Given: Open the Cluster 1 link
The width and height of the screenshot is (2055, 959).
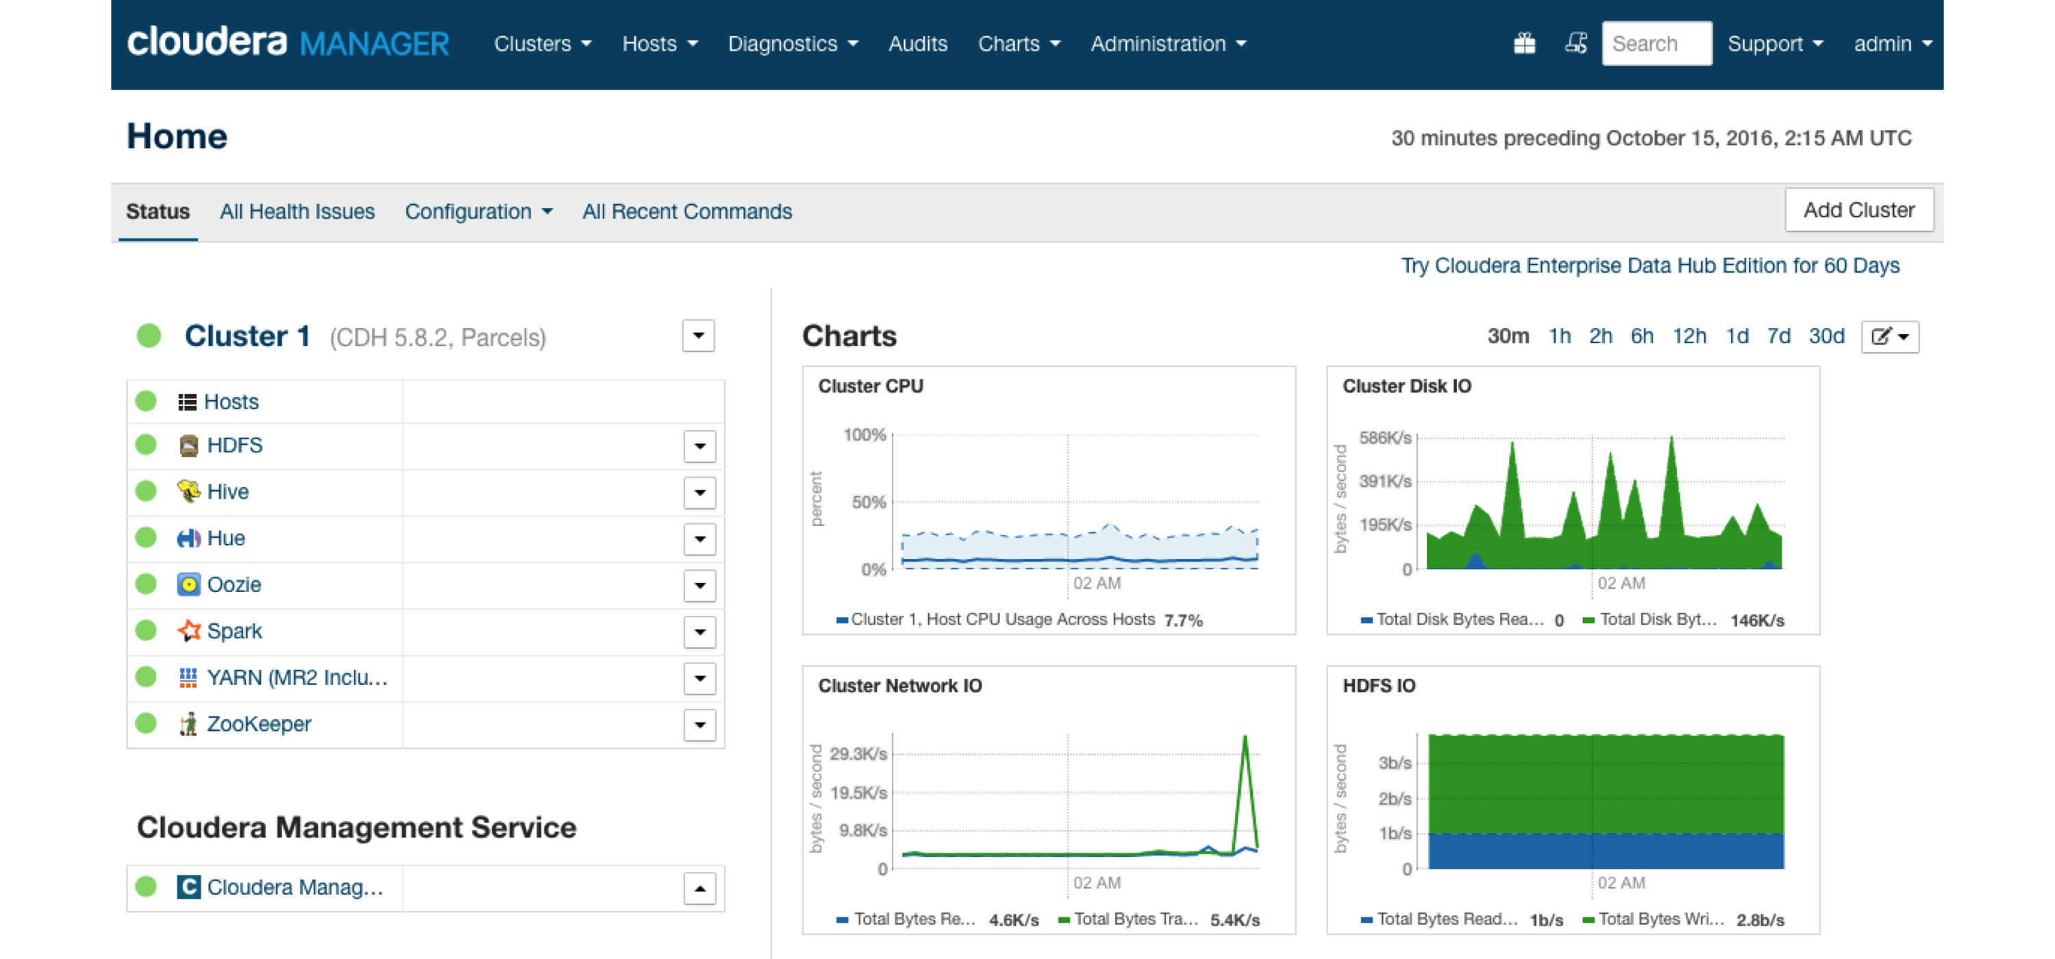Looking at the screenshot, I should click(247, 336).
